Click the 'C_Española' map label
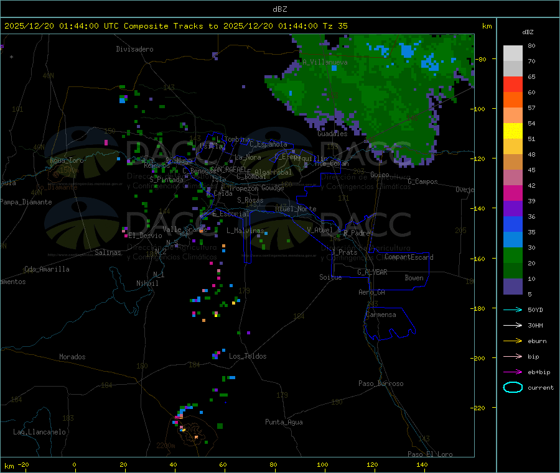The height and width of the screenshot is (473, 560). tap(269, 144)
